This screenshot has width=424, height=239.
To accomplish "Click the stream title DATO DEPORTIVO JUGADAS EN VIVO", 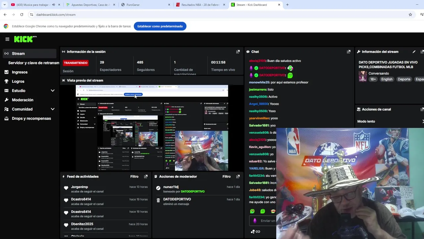I will (x=388, y=65).
